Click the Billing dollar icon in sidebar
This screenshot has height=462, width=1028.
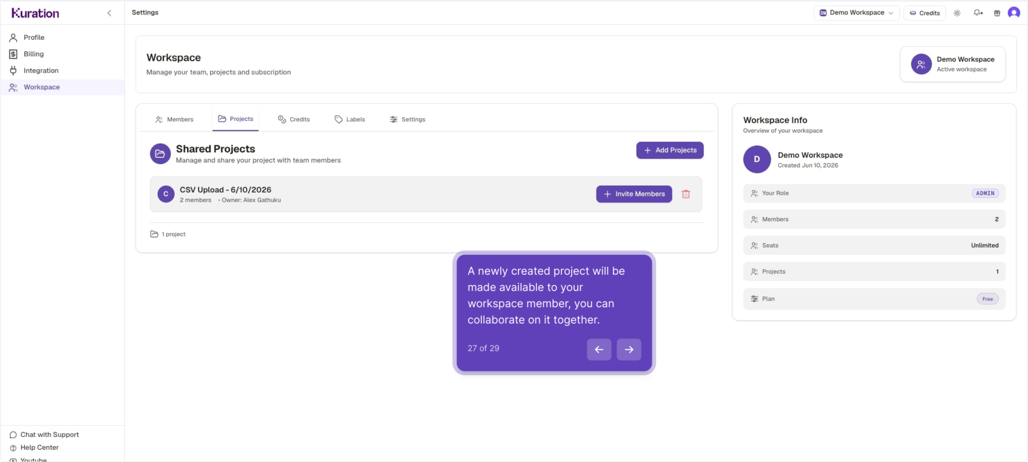(x=13, y=54)
